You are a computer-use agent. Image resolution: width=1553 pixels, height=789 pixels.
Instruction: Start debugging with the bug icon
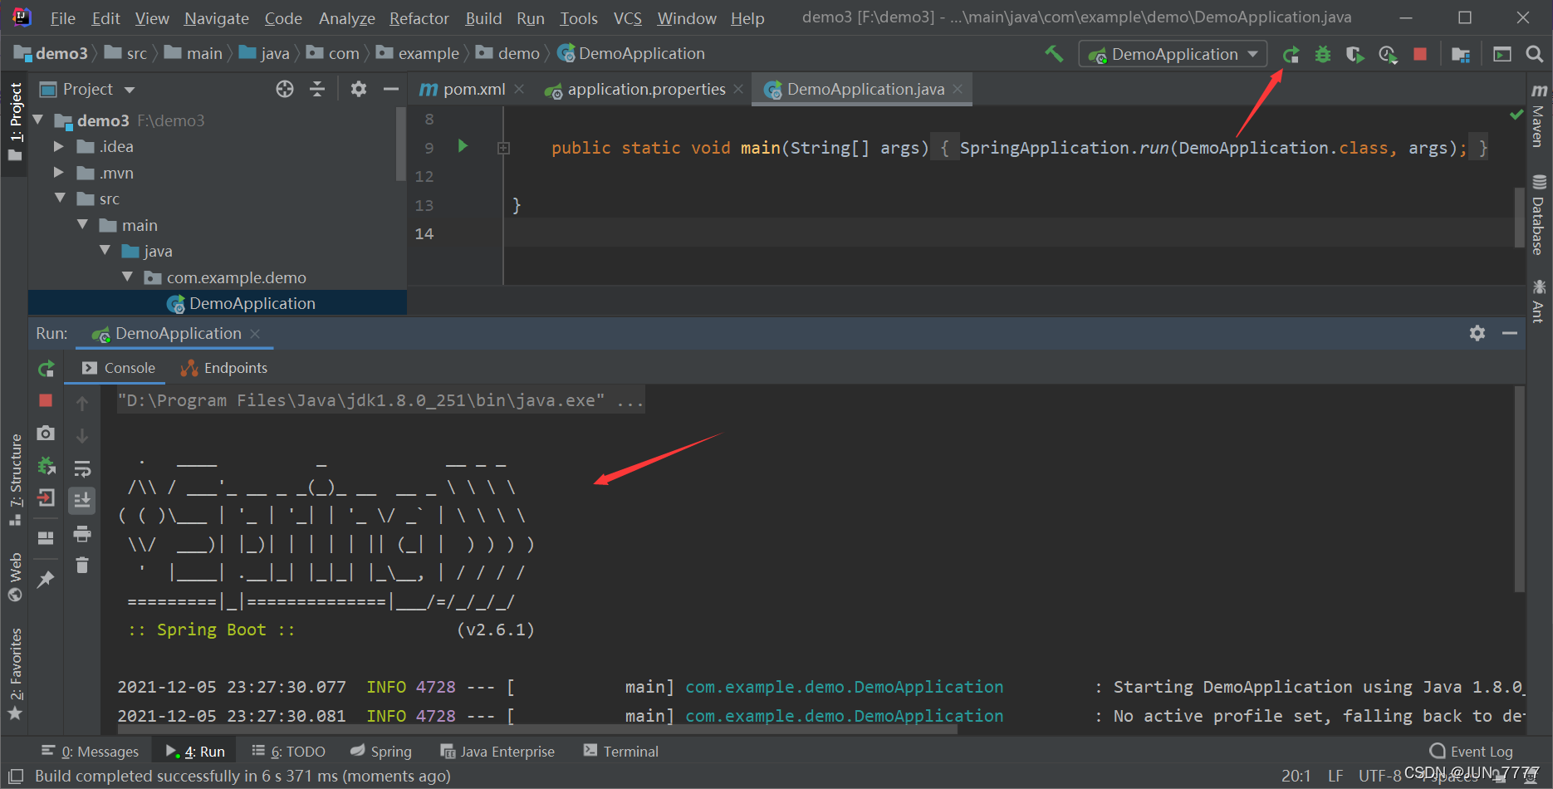point(1323,55)
